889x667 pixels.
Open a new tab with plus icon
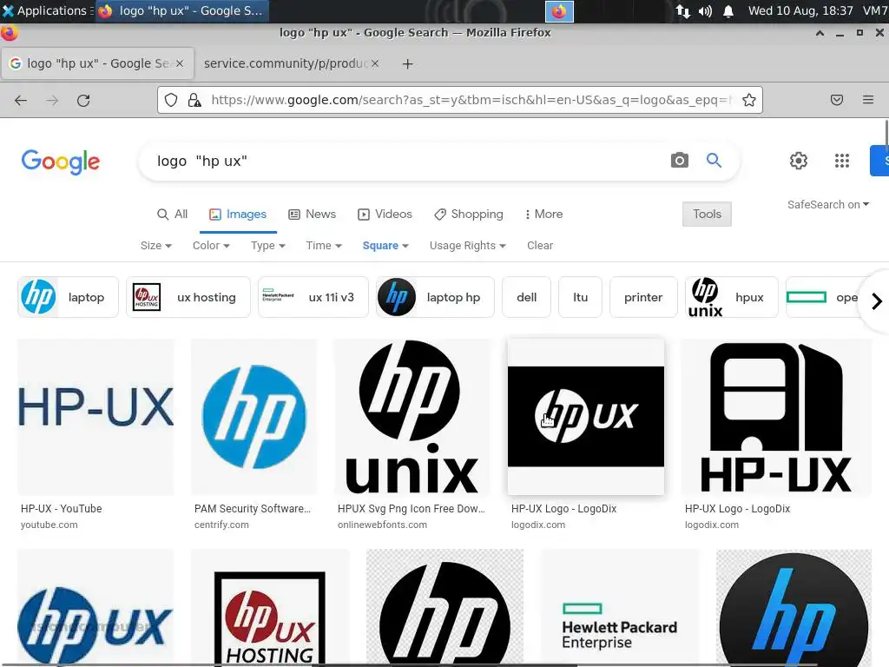(407, 64)
